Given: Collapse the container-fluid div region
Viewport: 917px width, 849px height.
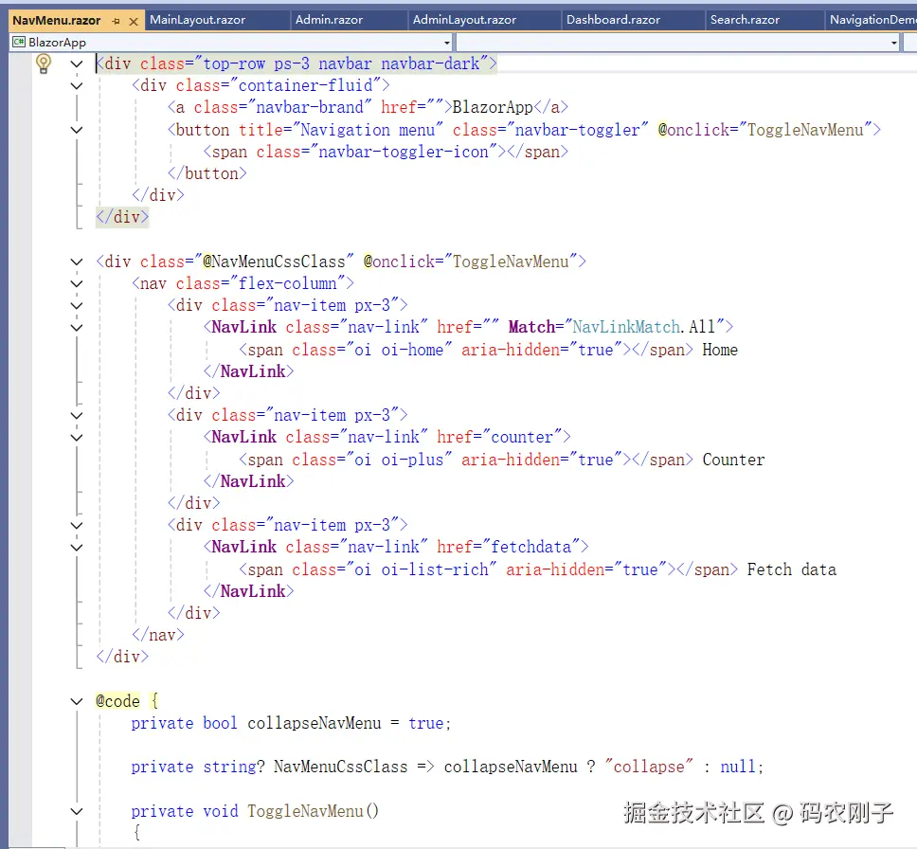Looking at the screenshot, I should (77, 85).
